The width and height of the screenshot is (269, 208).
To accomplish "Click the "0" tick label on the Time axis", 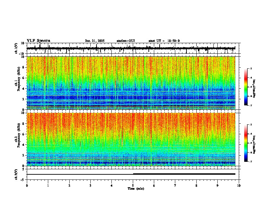I will 27,186.
